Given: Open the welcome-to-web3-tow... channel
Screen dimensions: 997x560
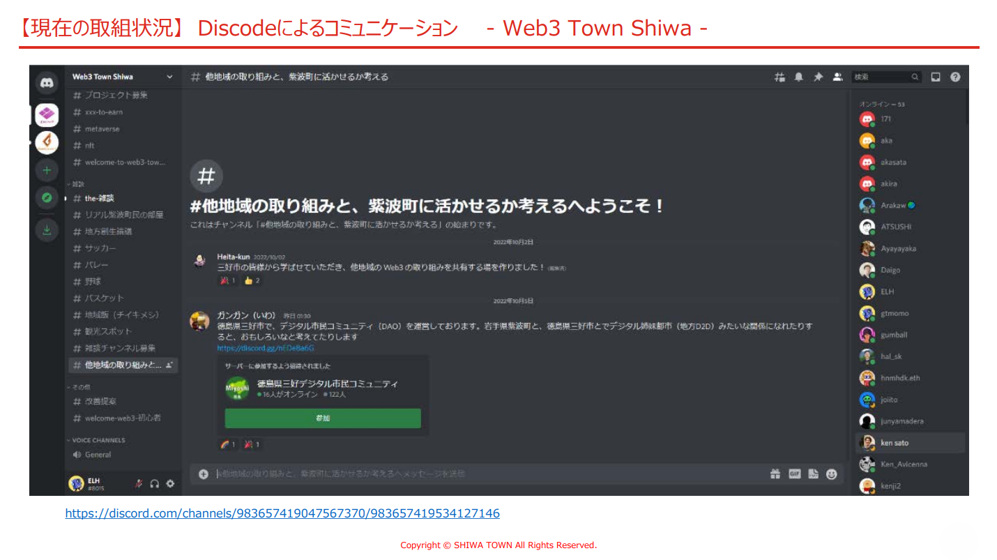Looking at the screenshot, I should [x=123, y=162].
